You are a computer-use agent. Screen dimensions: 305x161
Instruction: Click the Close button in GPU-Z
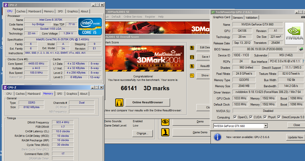tap(297, 125)
